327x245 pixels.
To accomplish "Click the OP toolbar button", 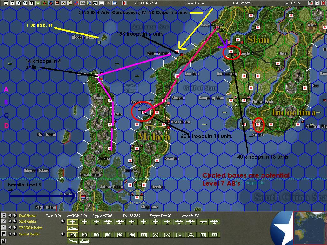I will click(x=102, y=3).
